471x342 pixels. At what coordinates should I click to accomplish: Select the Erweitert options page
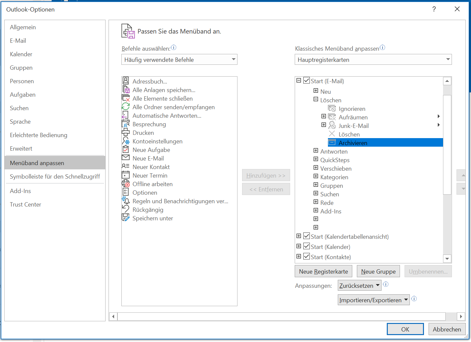55,149
